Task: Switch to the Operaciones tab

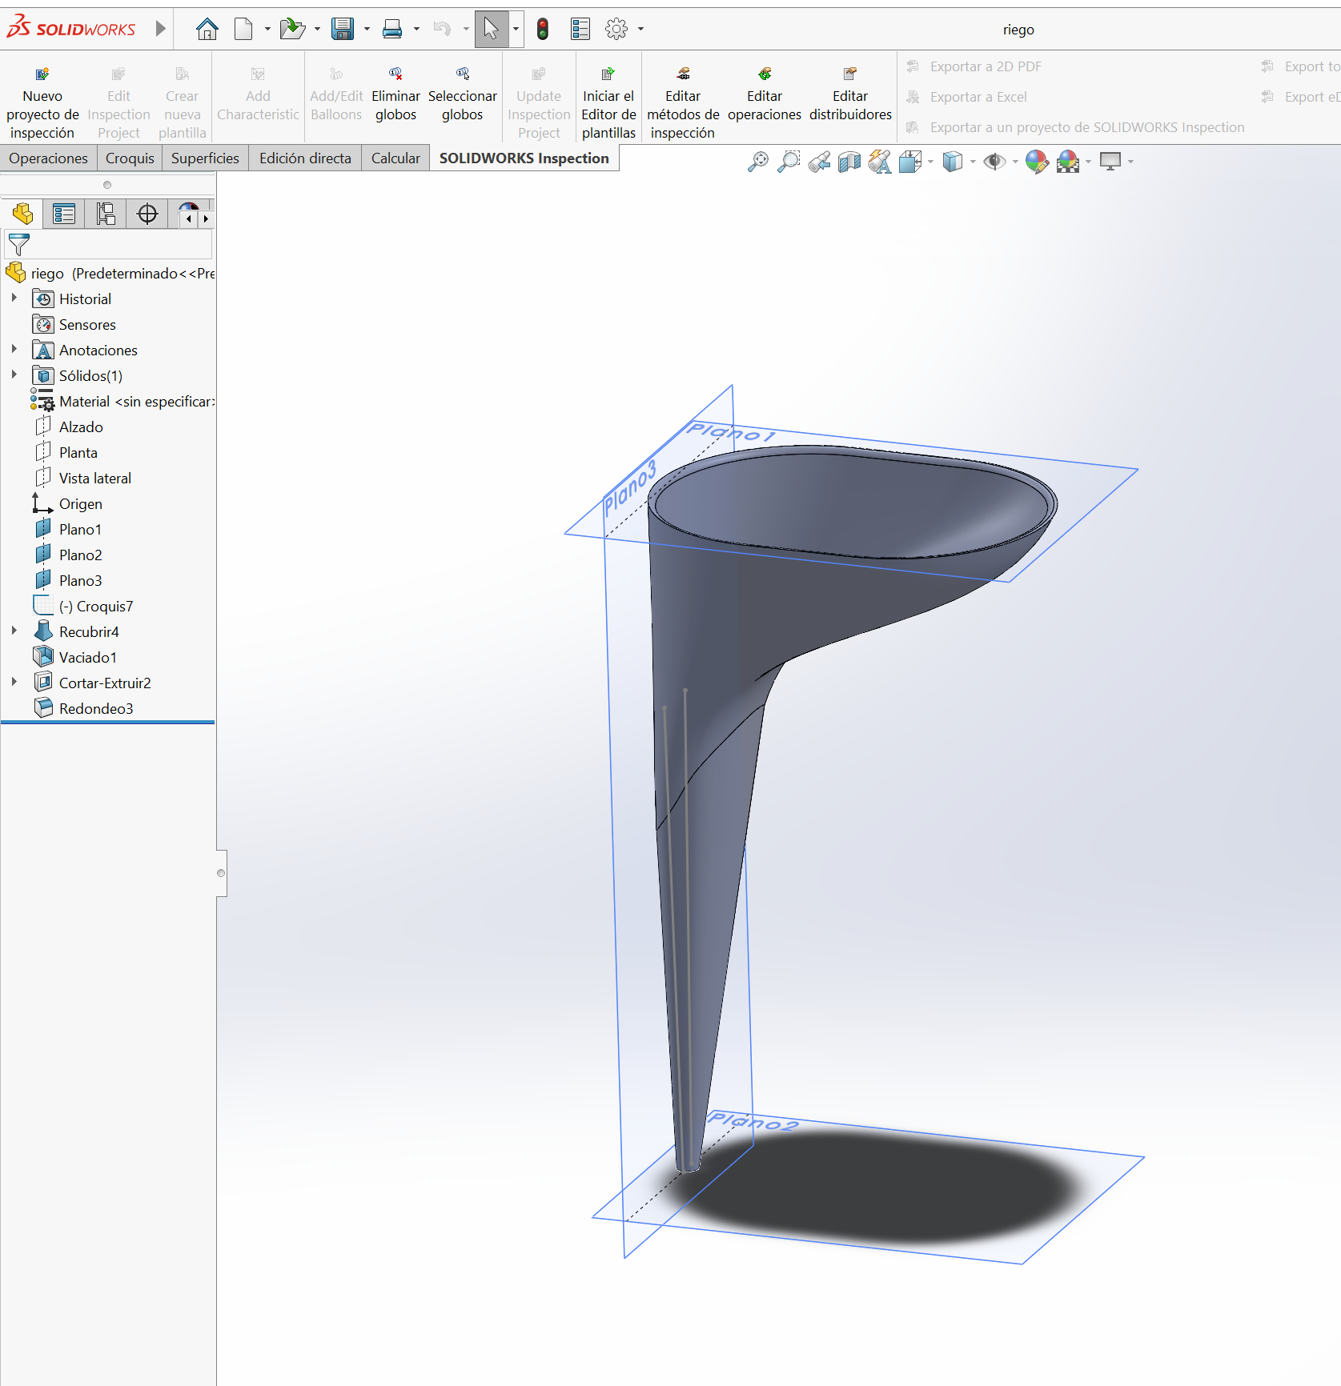Action: pos(49,158)
